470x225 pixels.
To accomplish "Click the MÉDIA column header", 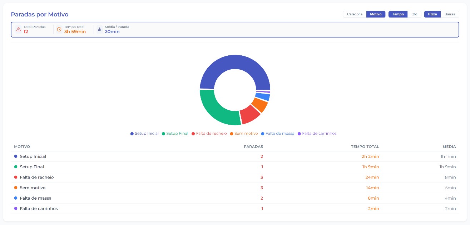I will point(449,146).
